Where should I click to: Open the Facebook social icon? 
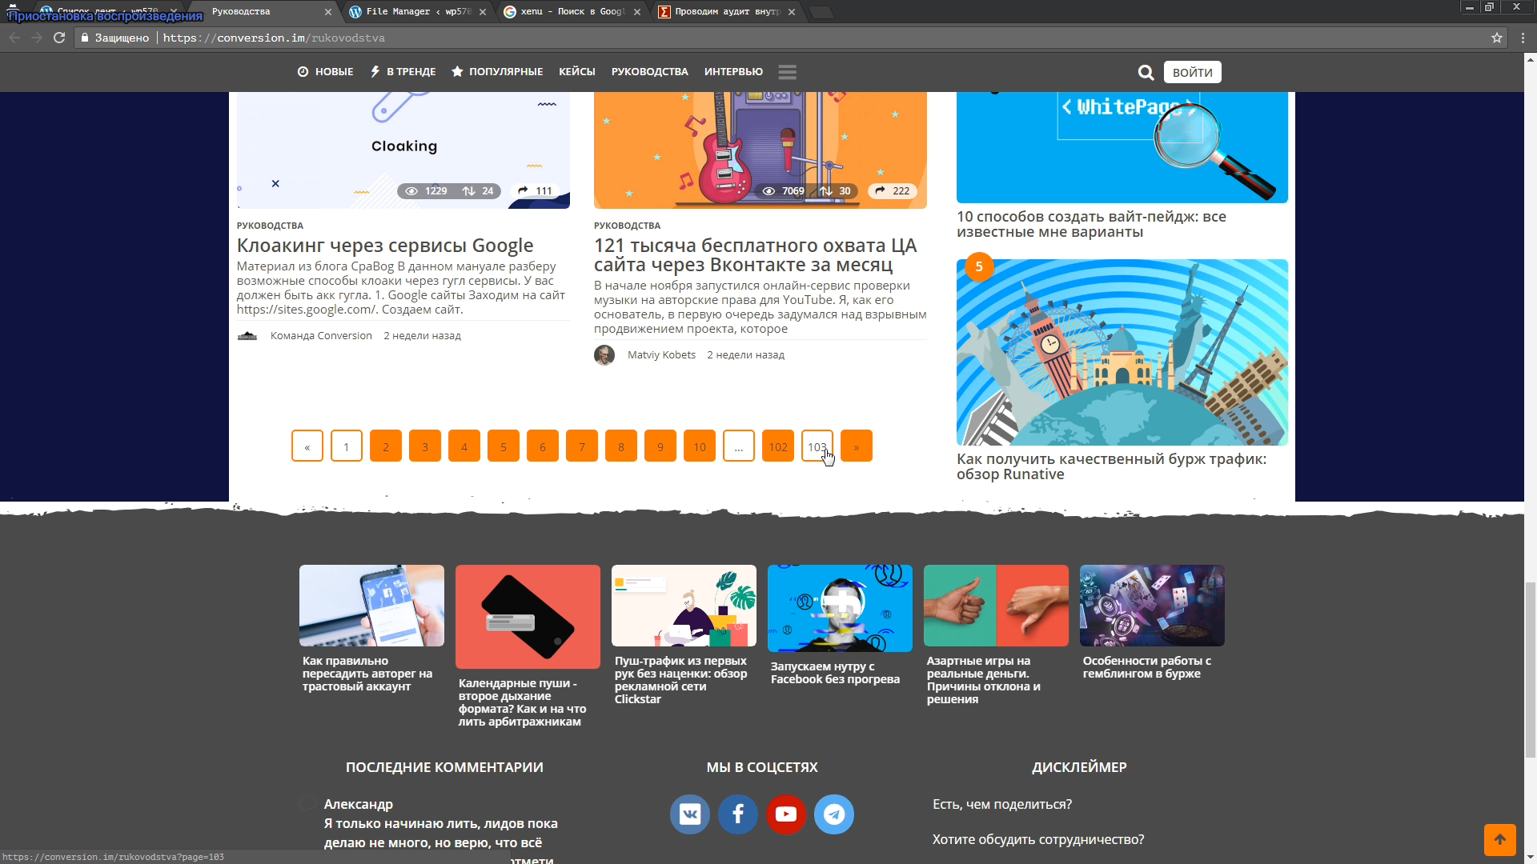click(737, 814)
